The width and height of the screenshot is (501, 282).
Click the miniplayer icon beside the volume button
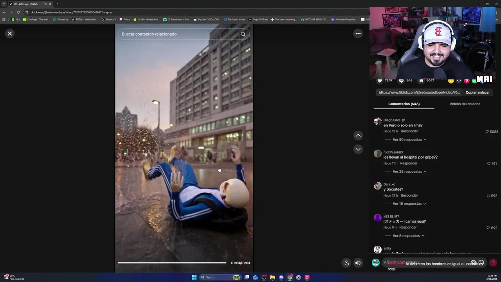346,263
